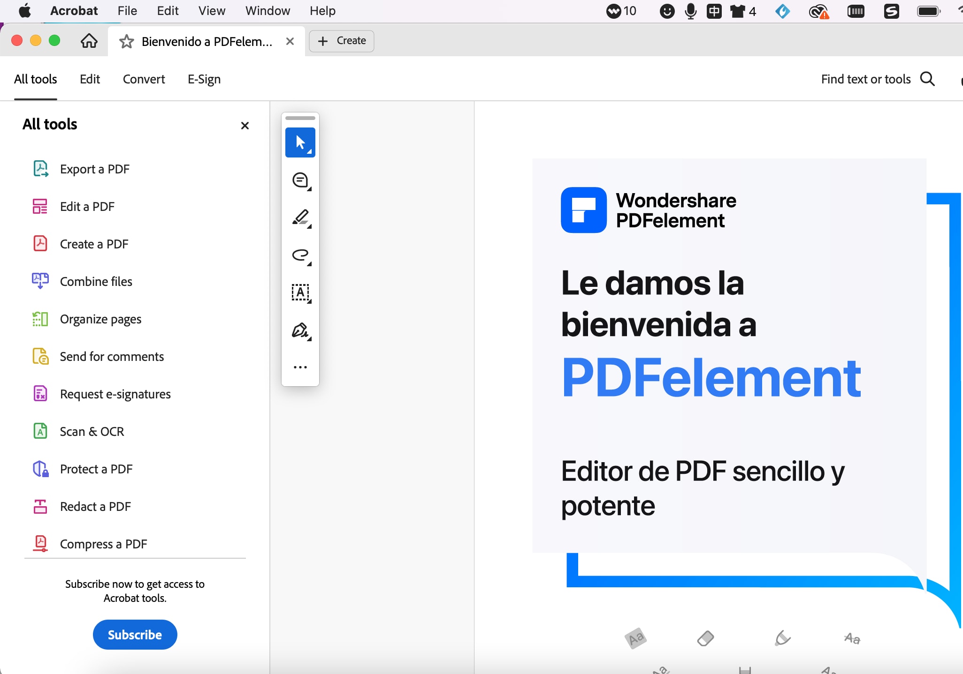Screen dimensions: 963x674
Task: Switch to the E-Sign tab
Action: (204, 79)
